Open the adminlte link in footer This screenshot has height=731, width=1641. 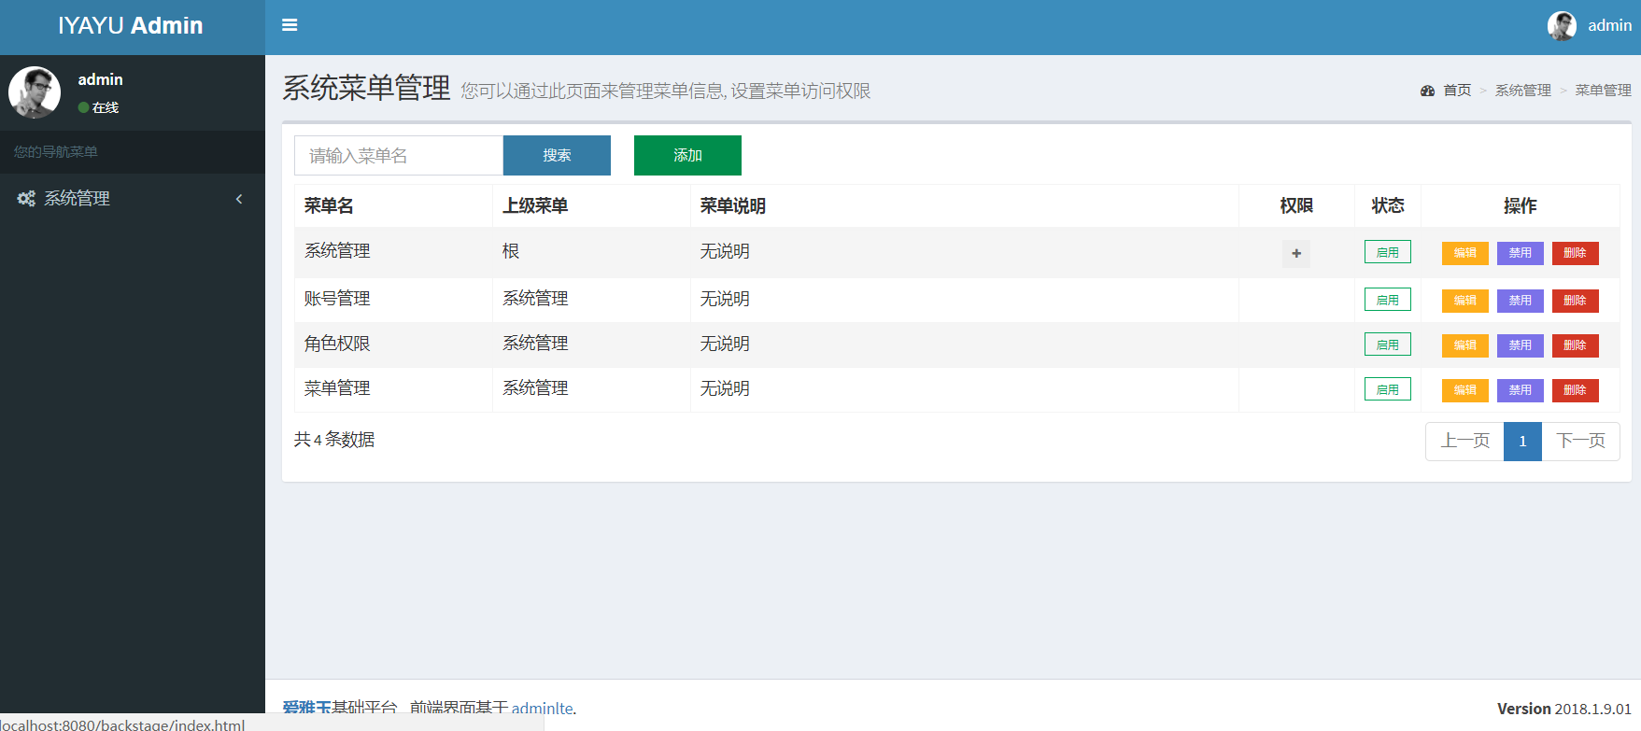click(x=542, y=709)
